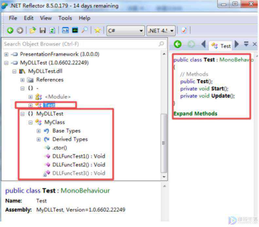Open the .NET 4.5 framework dropdown
This screenshot has width=259, height=227.
[x=161, y=31]
